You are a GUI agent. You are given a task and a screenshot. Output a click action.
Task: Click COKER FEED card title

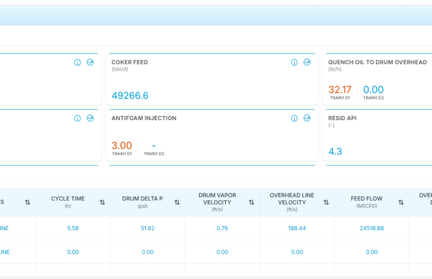click(x=130, y=63)
